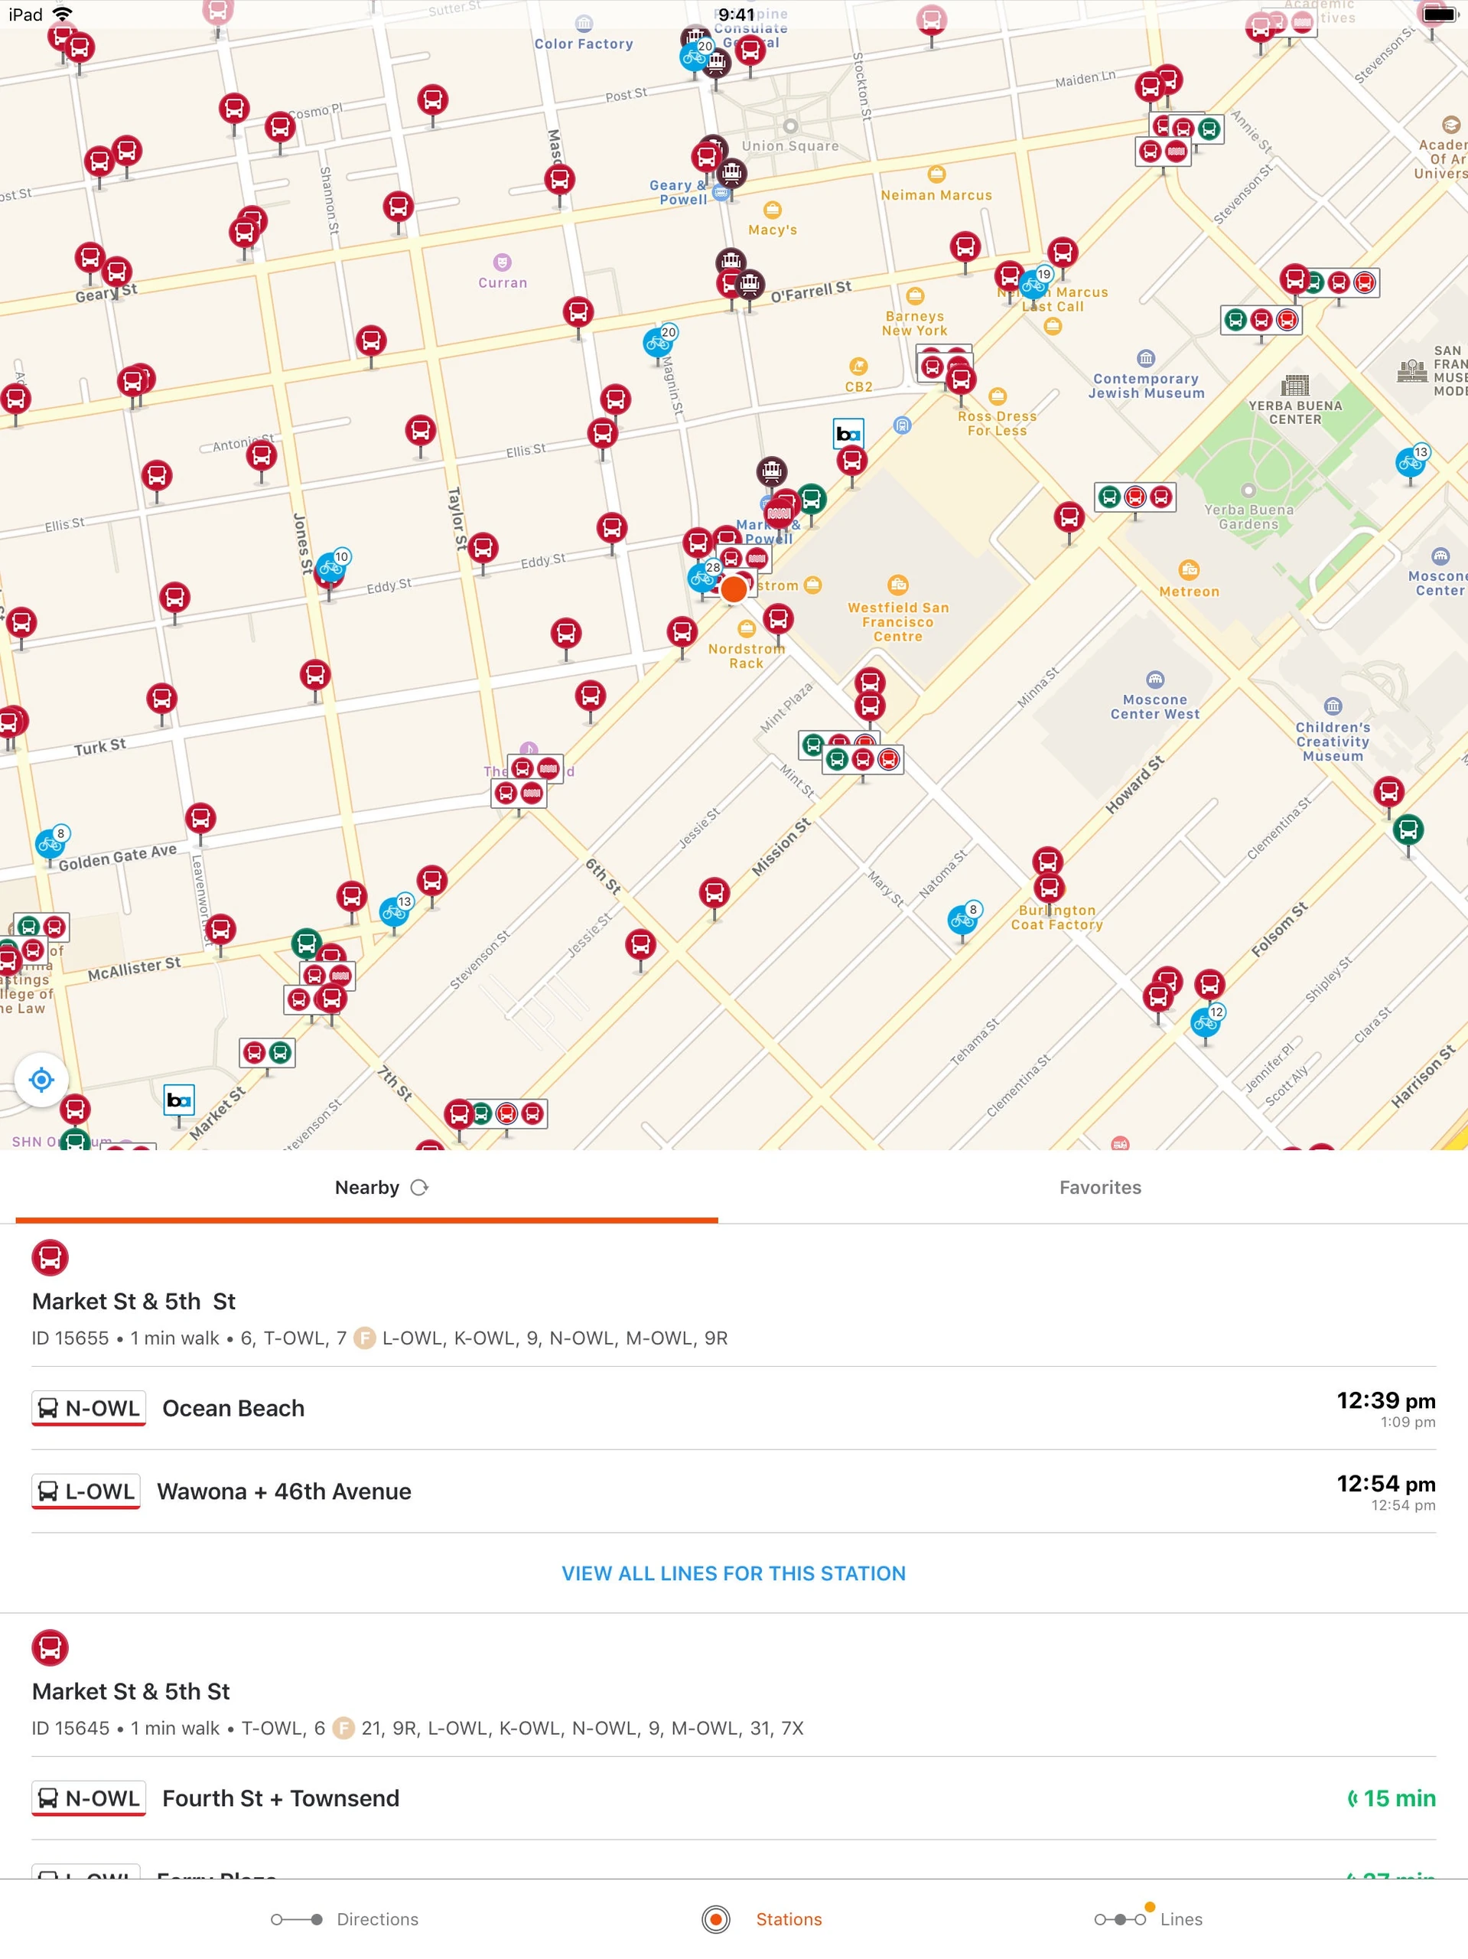Tap cable car stop icon on O'Farrell St
Viewport: 1468px width, 1959px height.
tap(749, 283)
